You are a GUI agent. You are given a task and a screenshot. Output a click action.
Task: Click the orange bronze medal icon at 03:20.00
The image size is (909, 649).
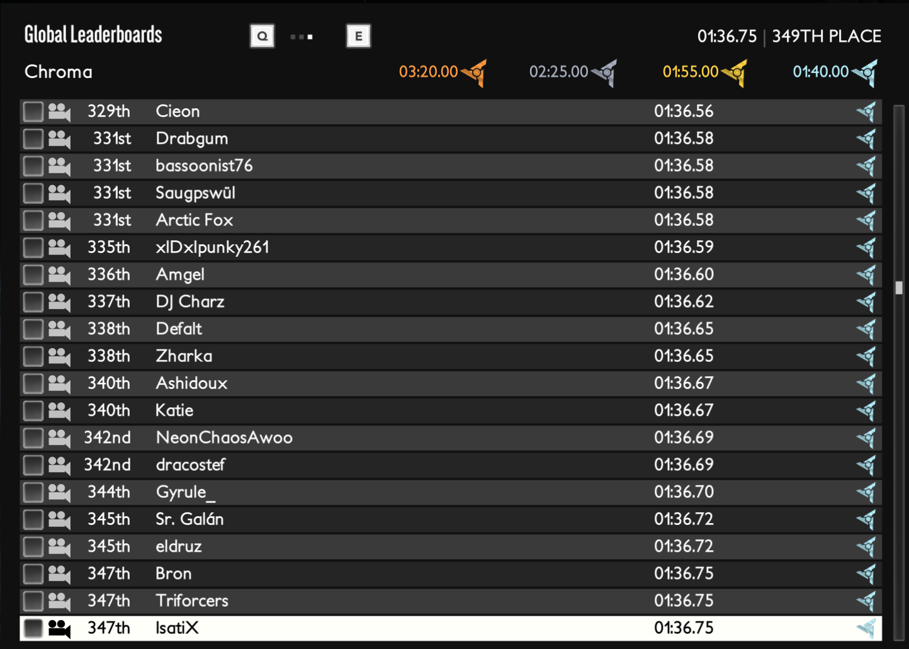point(475,72)
